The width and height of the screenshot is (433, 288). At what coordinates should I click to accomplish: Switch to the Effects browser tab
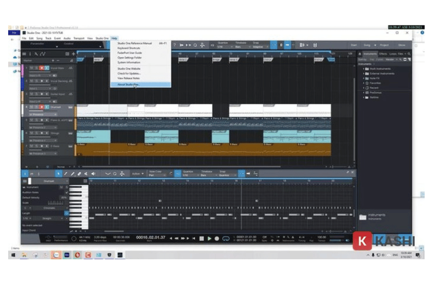pos(383,54)
